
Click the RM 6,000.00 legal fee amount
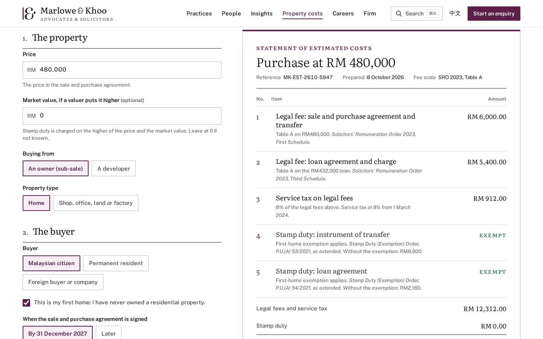tap(487, 117)
